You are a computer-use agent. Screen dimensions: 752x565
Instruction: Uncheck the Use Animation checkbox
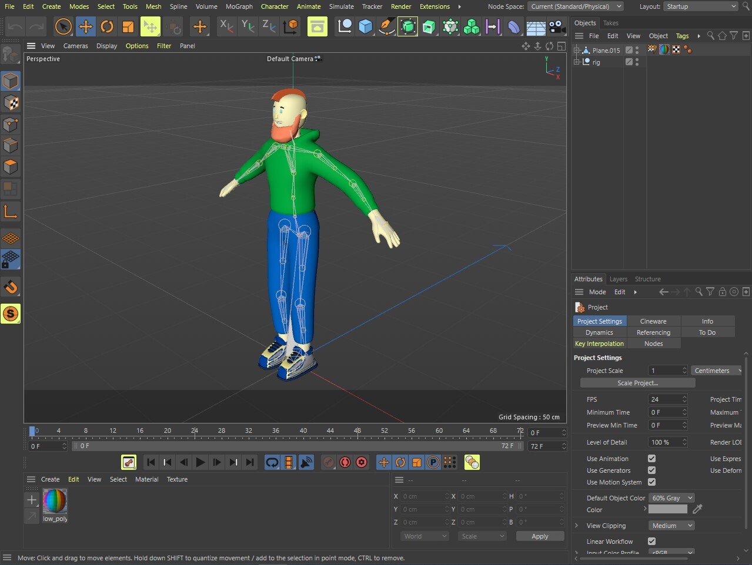pyautogui.click(x=651, y=459)
